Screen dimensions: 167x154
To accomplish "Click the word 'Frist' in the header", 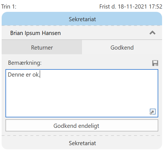I will coord(105,7).
